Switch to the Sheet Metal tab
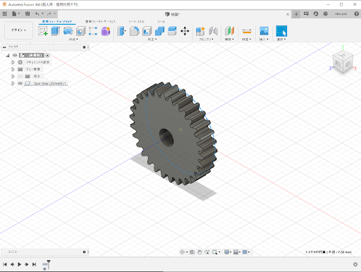The height and width of the screenshot is (272, 361). 137,21
